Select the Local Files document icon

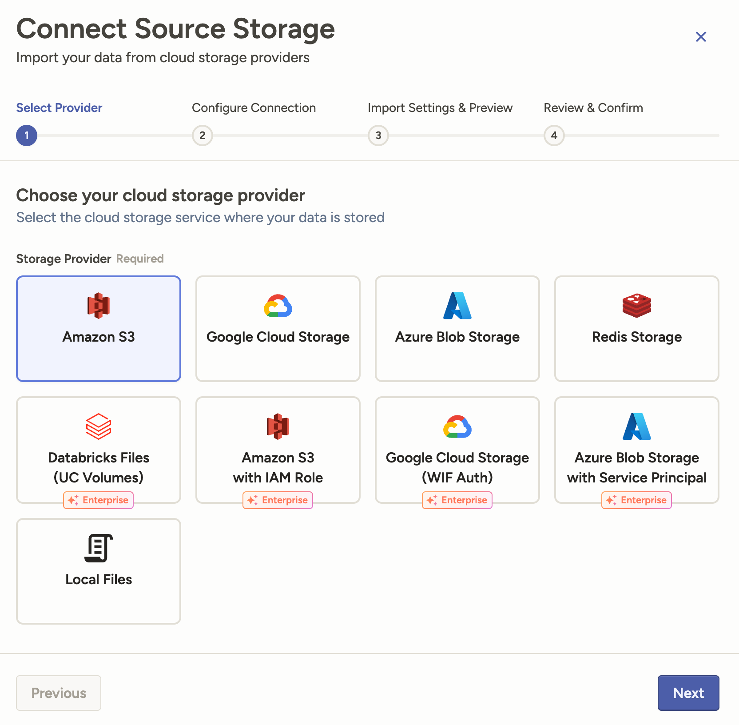(99, 548)
